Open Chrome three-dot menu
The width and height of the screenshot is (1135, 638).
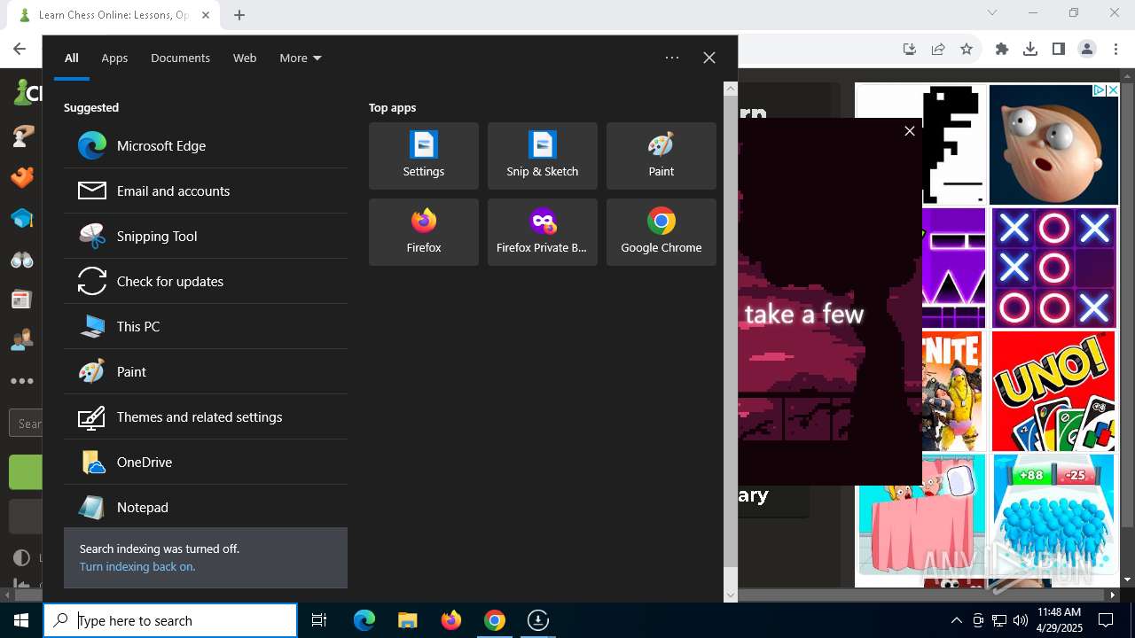(x=1115, y=50)
